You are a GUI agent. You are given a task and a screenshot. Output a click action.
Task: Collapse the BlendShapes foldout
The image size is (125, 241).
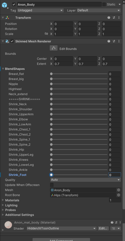click(3, 69)
